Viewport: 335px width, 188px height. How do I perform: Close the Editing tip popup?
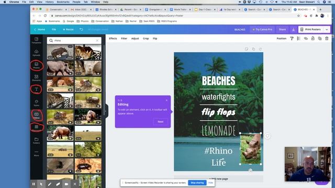166,100
